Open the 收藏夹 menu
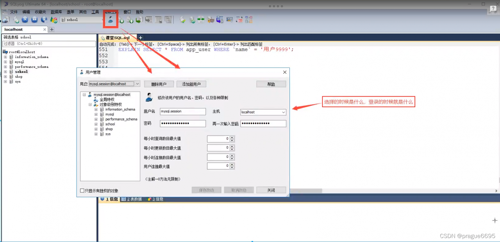Screen dimensions: 500x242 [x=40, y=12]
